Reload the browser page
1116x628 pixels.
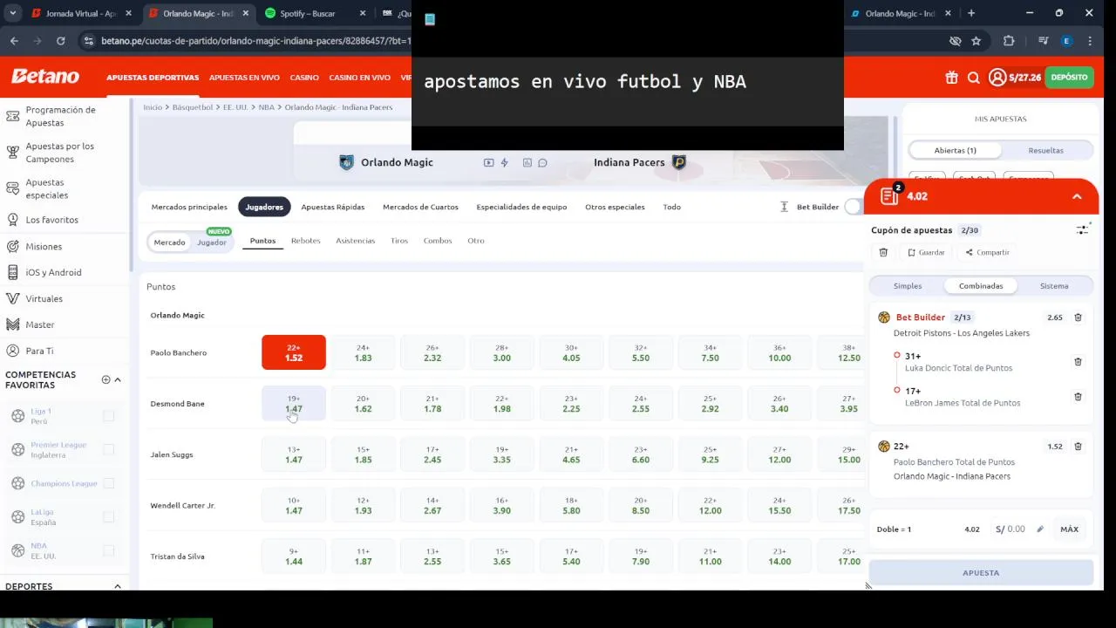[60, 41]
